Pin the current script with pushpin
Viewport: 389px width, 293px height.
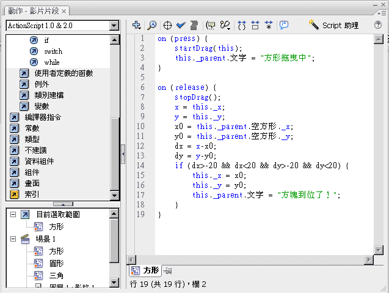168,270
